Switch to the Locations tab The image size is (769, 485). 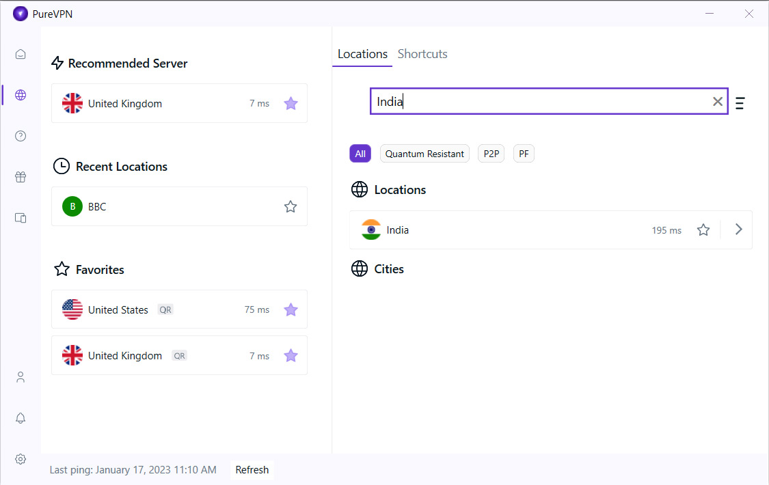point(362,54)
